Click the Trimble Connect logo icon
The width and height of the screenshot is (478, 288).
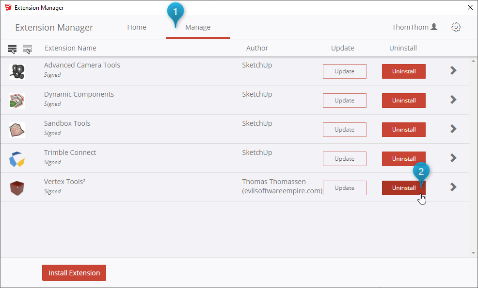click(17, 159)
